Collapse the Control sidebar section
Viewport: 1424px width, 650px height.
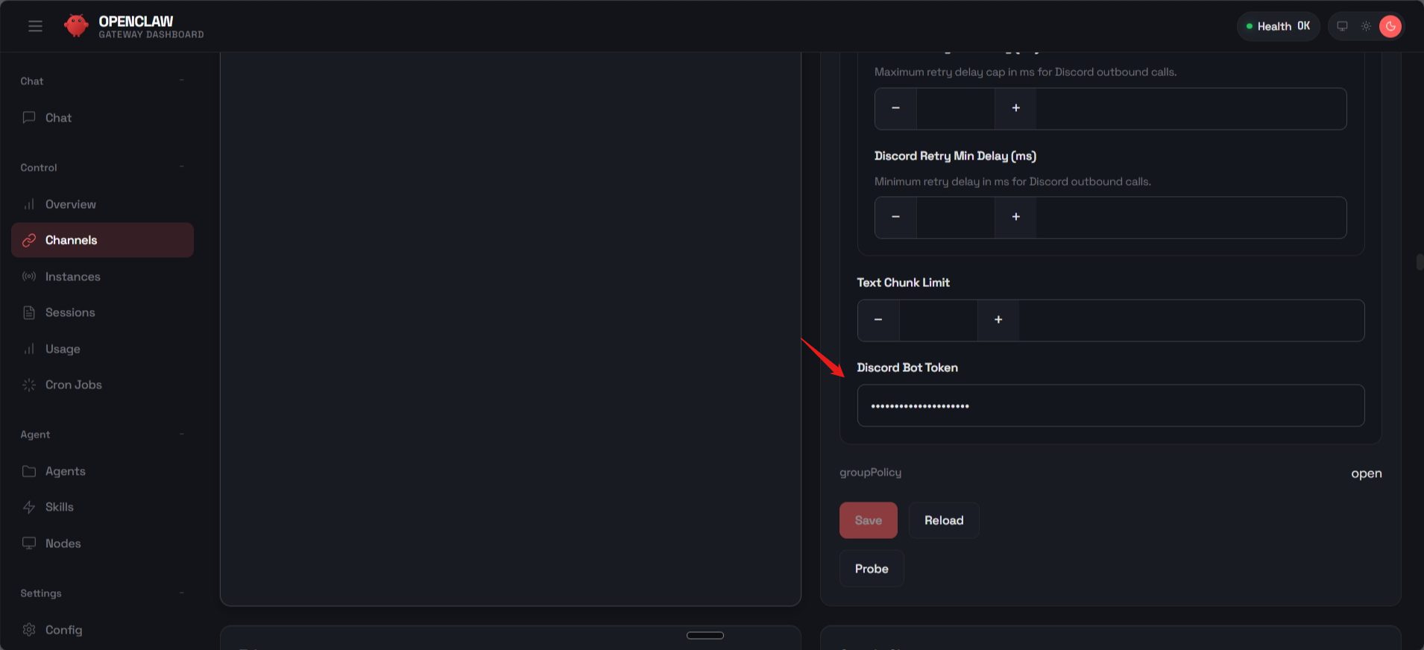[181, 167]
